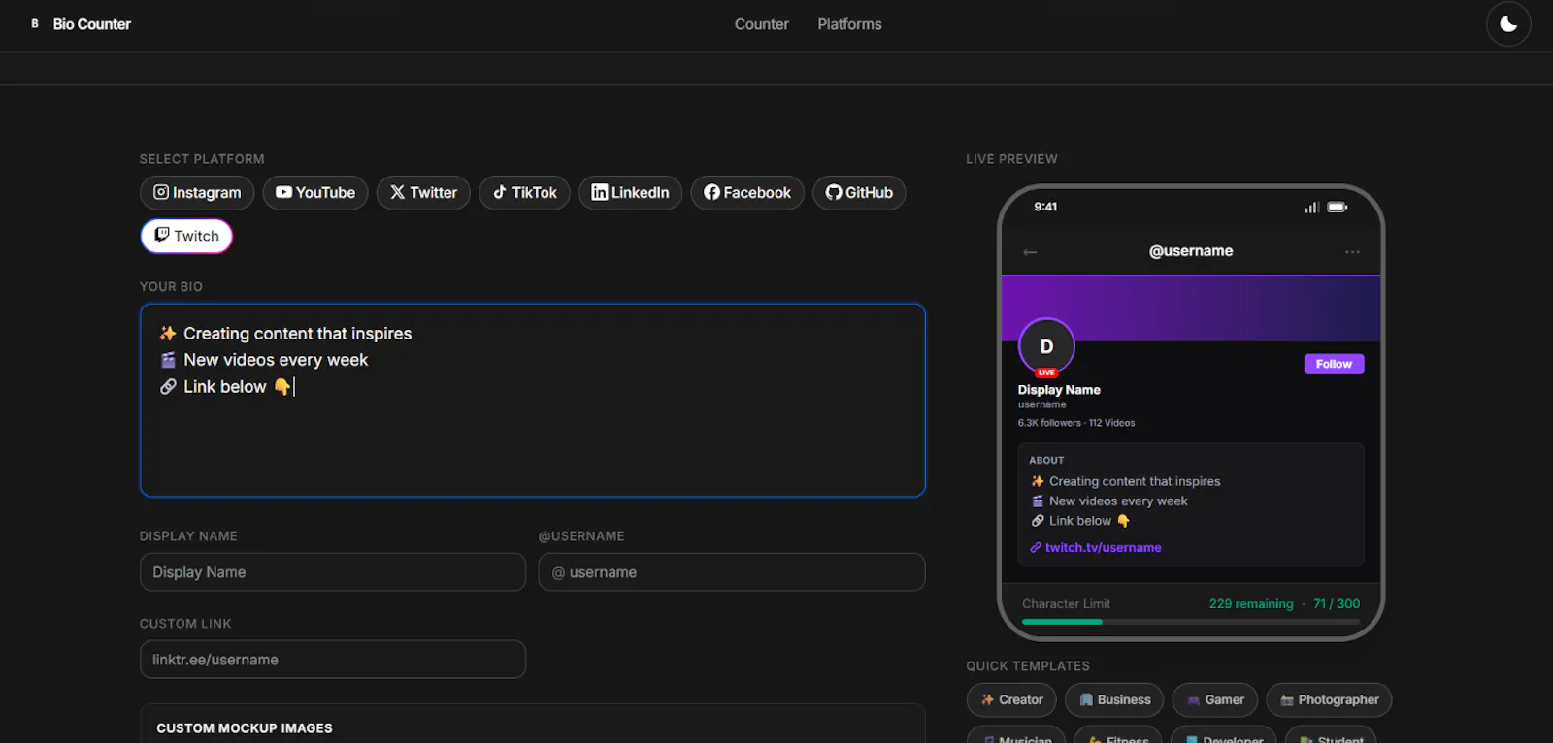Click the Custom Link input field
This screenshot has width=1553, height=743.
[333, 660]
